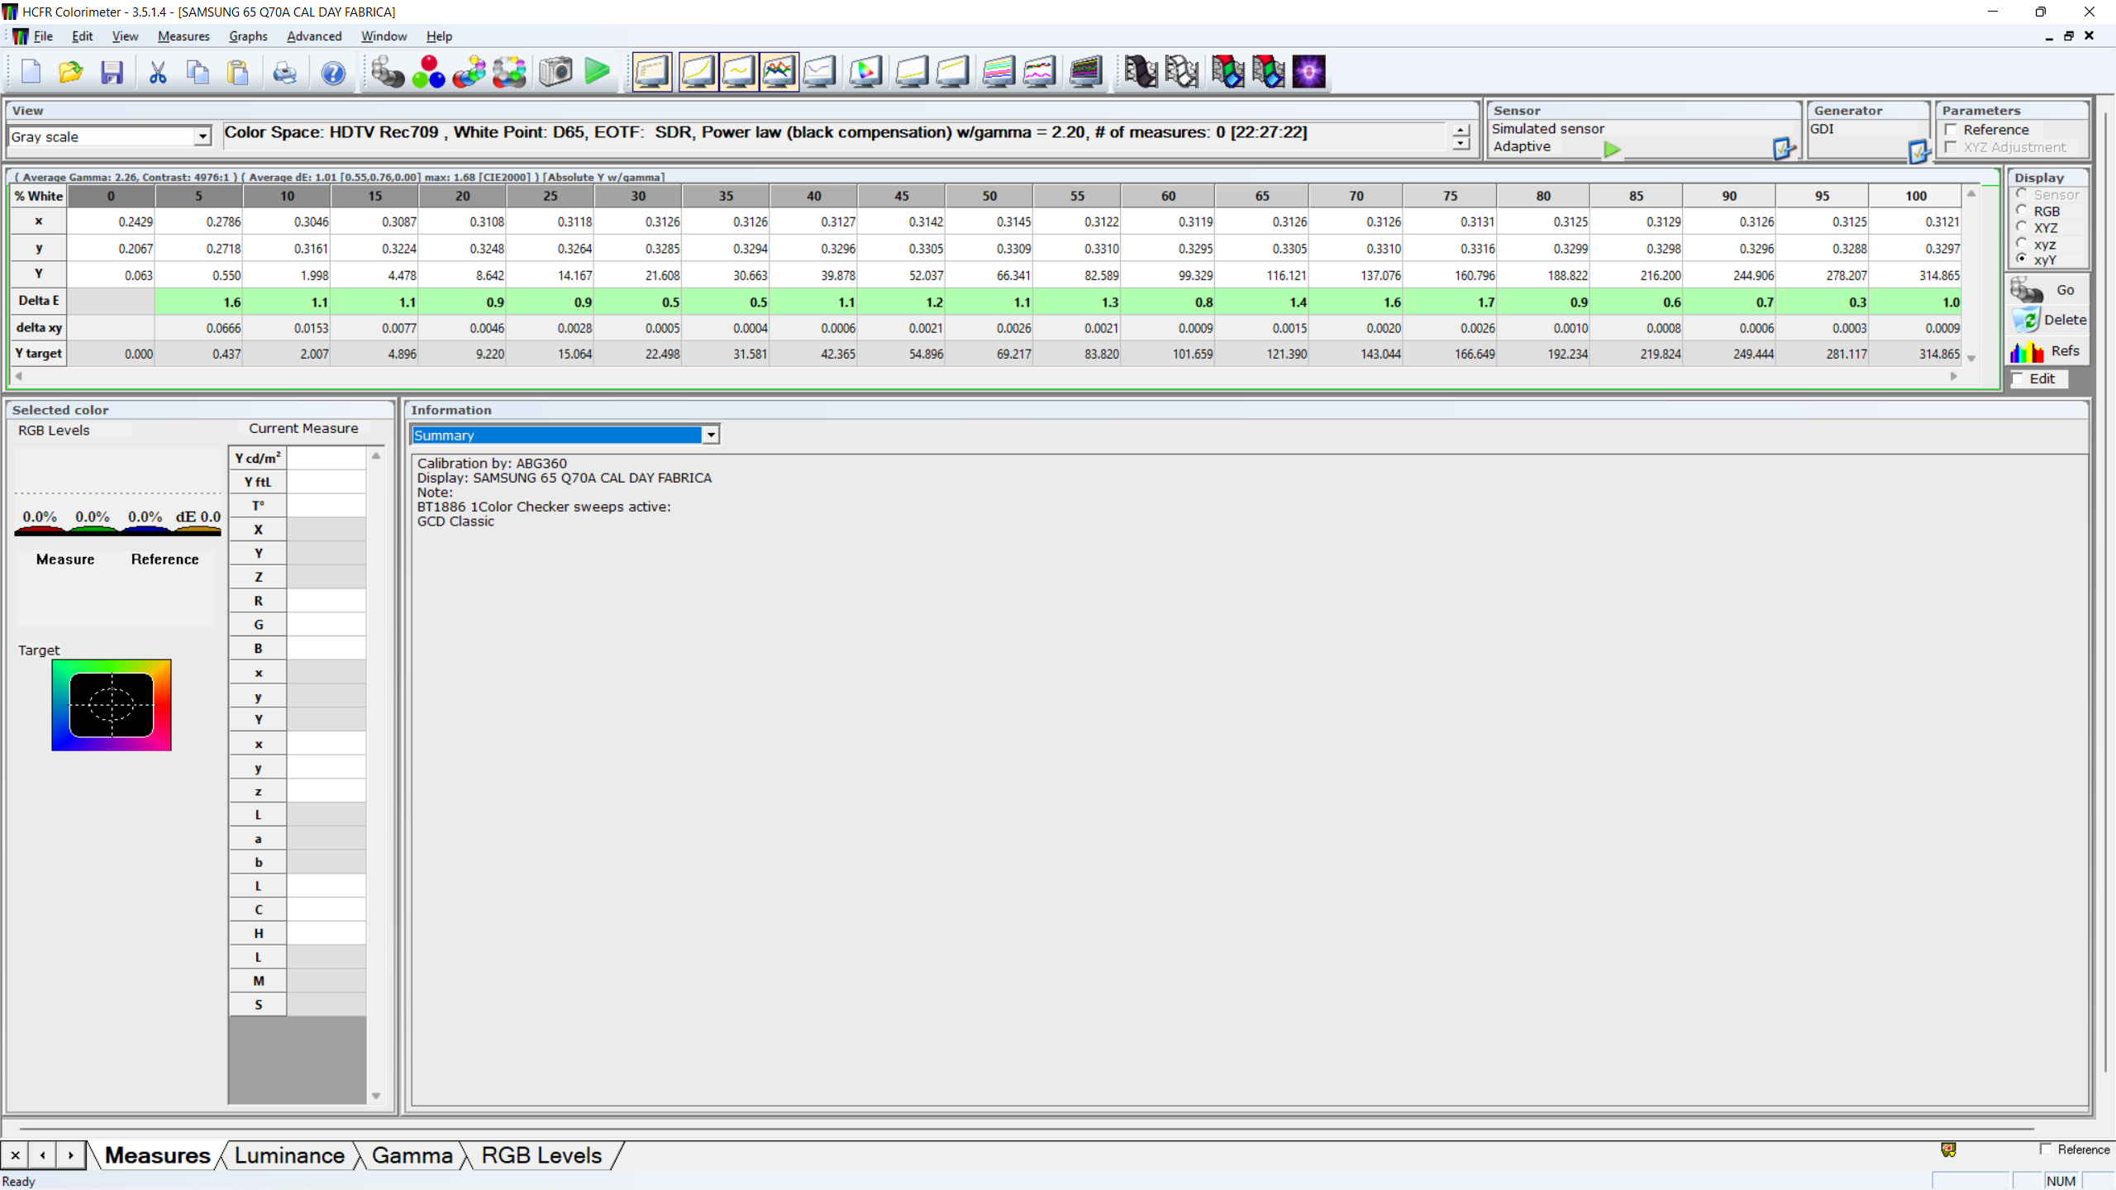Open the Summary information dropdown
Viewport: 2116px width, 1190px height.
click(x=710, y=435)
